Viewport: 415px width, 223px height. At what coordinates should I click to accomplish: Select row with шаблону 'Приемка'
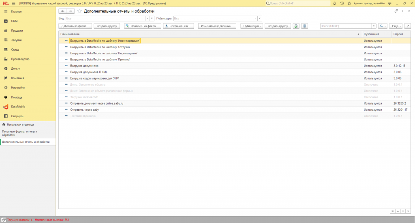coord(235,60)
